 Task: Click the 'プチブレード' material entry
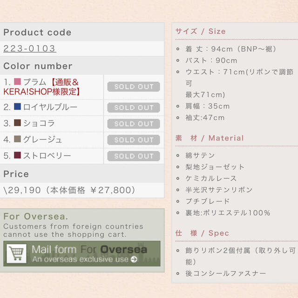[208, 201]
